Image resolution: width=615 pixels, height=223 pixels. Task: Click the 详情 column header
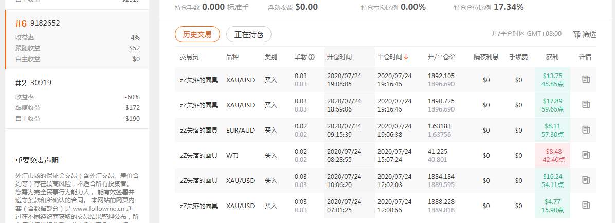pos(585,57)
